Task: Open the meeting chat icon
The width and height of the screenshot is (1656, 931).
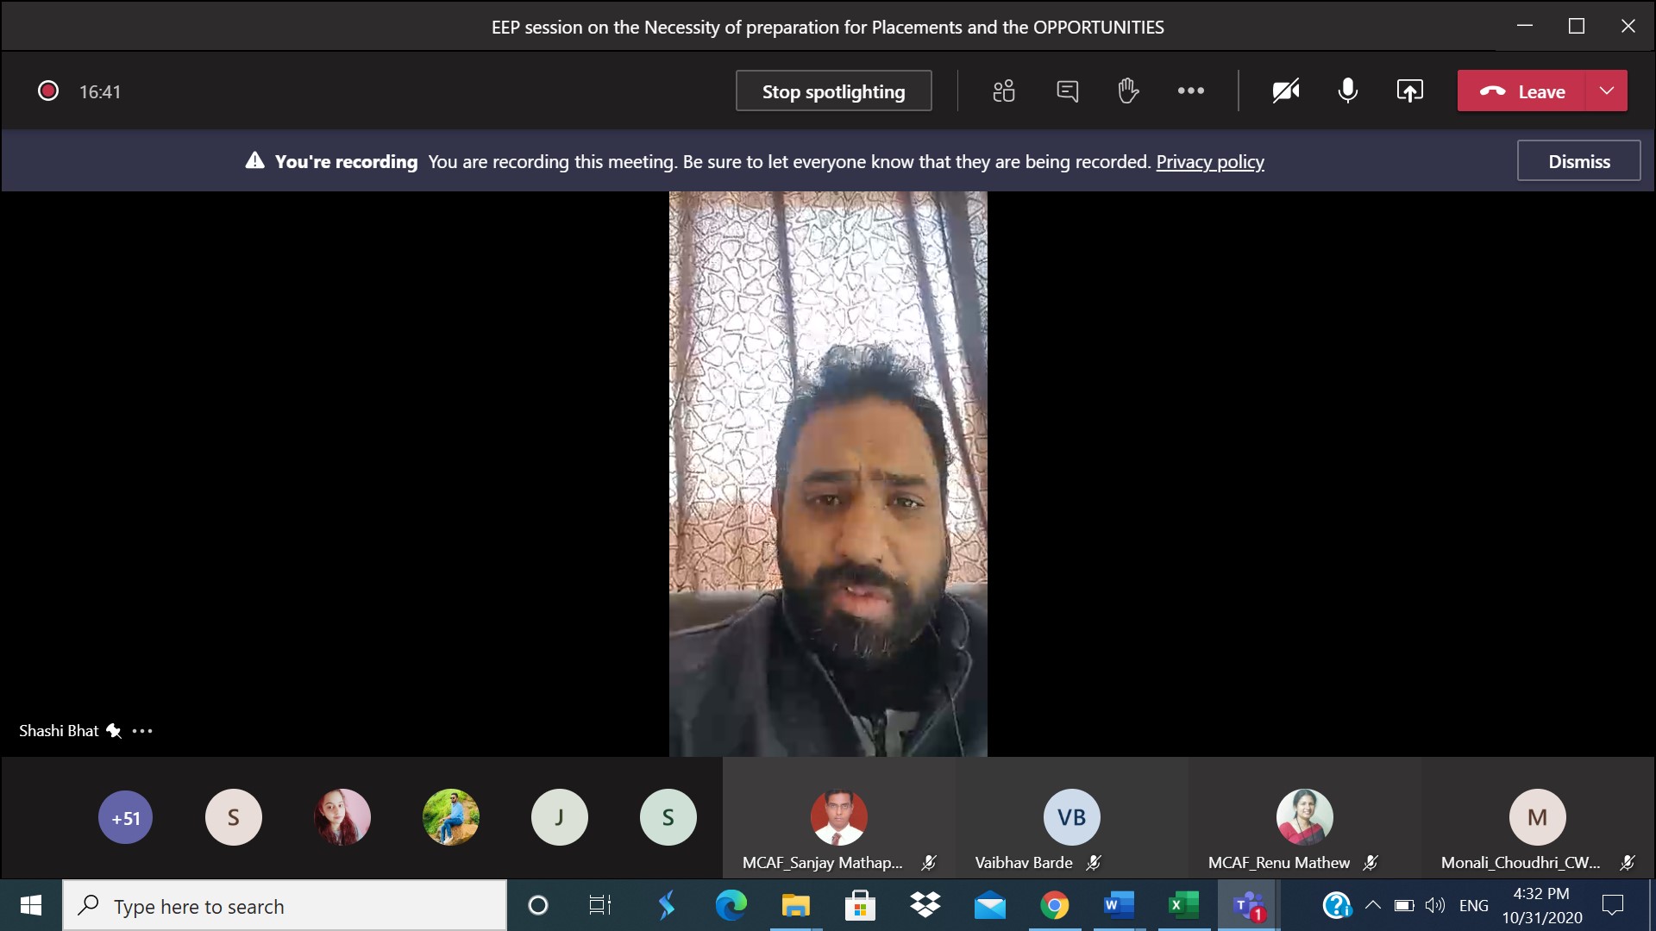Action: click(x=1067, y=91)
